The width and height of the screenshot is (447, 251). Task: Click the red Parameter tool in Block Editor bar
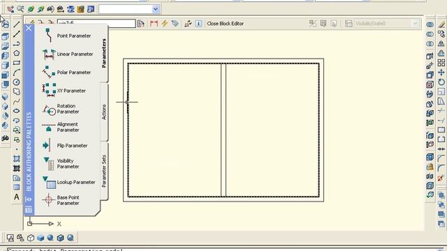click(154, 24)
